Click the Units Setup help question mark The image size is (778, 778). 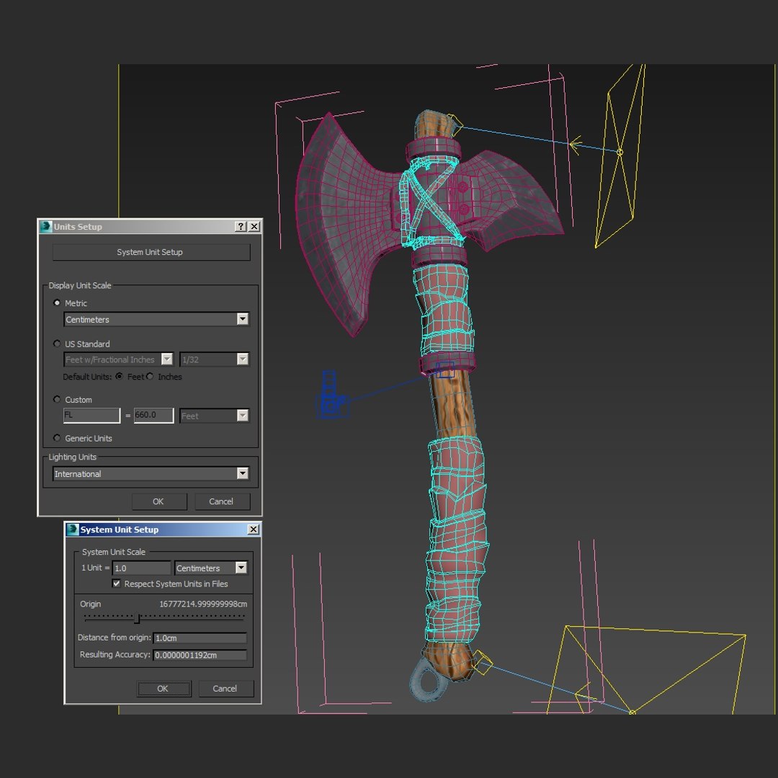coord(241,226)
